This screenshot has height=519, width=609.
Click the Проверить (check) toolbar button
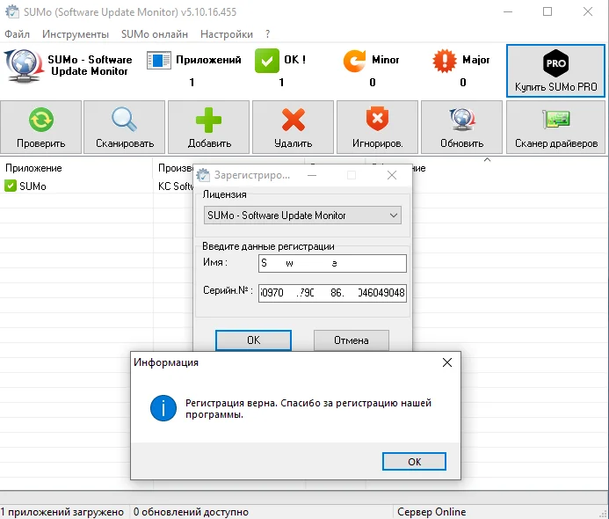click(x=40, y=128)
